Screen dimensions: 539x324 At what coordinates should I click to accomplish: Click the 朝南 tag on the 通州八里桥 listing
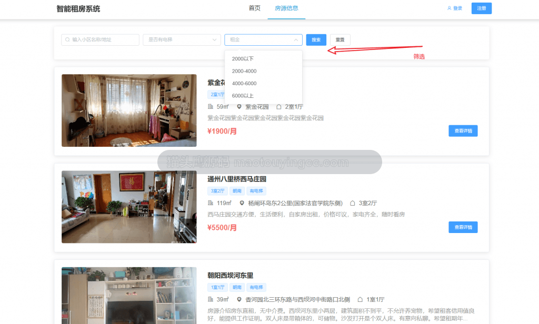click(x=237, y=191)
